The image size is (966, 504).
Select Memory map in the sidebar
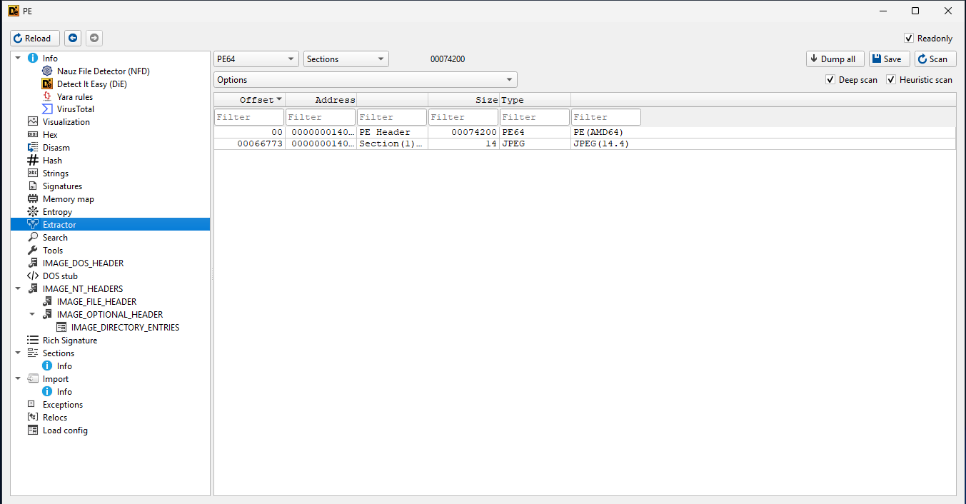click(x=68, y=199)
